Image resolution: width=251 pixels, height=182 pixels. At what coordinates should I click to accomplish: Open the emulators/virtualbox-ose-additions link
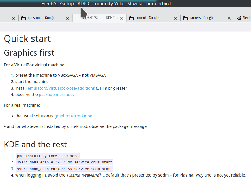coord(61,88)
